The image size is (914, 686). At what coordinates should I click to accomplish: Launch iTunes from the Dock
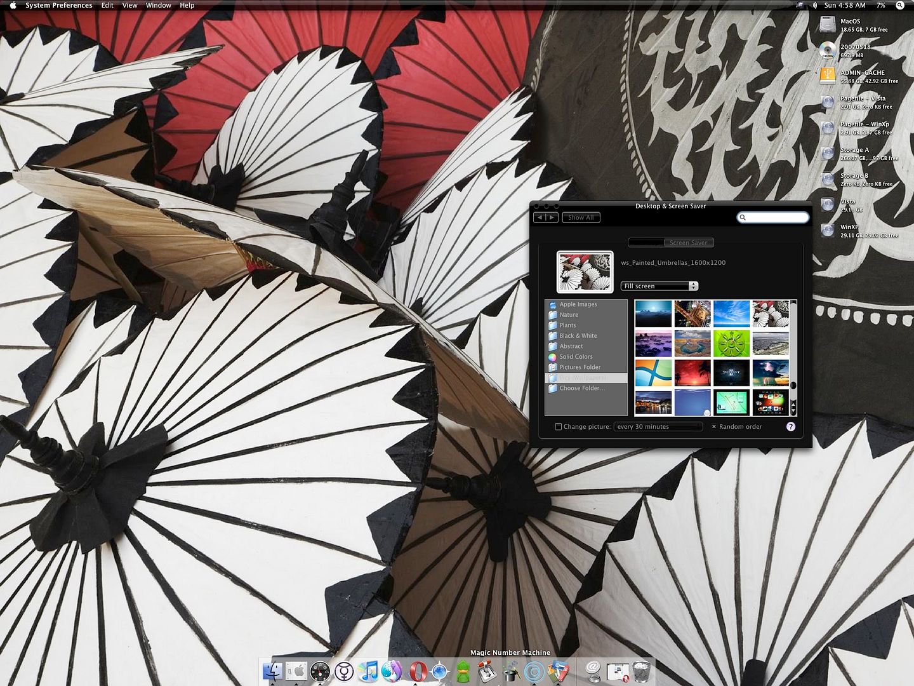[x=368, y=671]
